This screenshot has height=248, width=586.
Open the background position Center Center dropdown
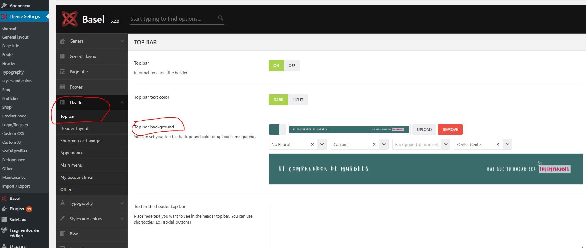click(x=507, y=144)
